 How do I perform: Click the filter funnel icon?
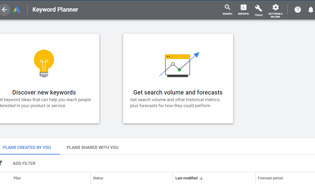[1, 163]
